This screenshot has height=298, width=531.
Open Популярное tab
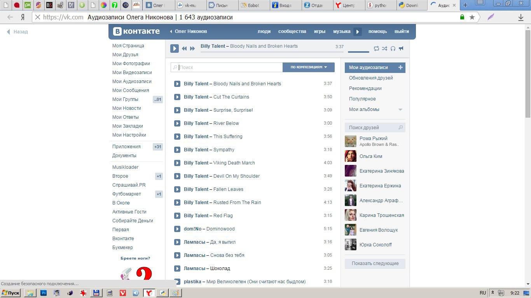[x=362, y=99]
